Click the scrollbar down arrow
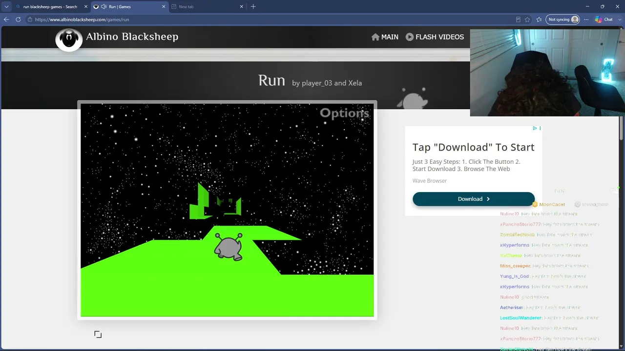This screenshot has width=625, height=351. 622,347
